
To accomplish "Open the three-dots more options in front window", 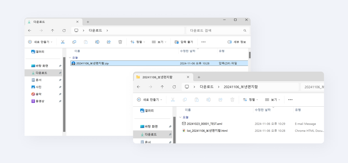I will click(x=290, y=99).
